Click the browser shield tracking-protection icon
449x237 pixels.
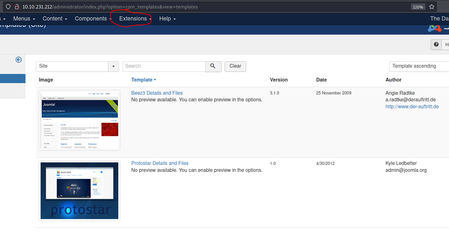(x=8, y=7)
